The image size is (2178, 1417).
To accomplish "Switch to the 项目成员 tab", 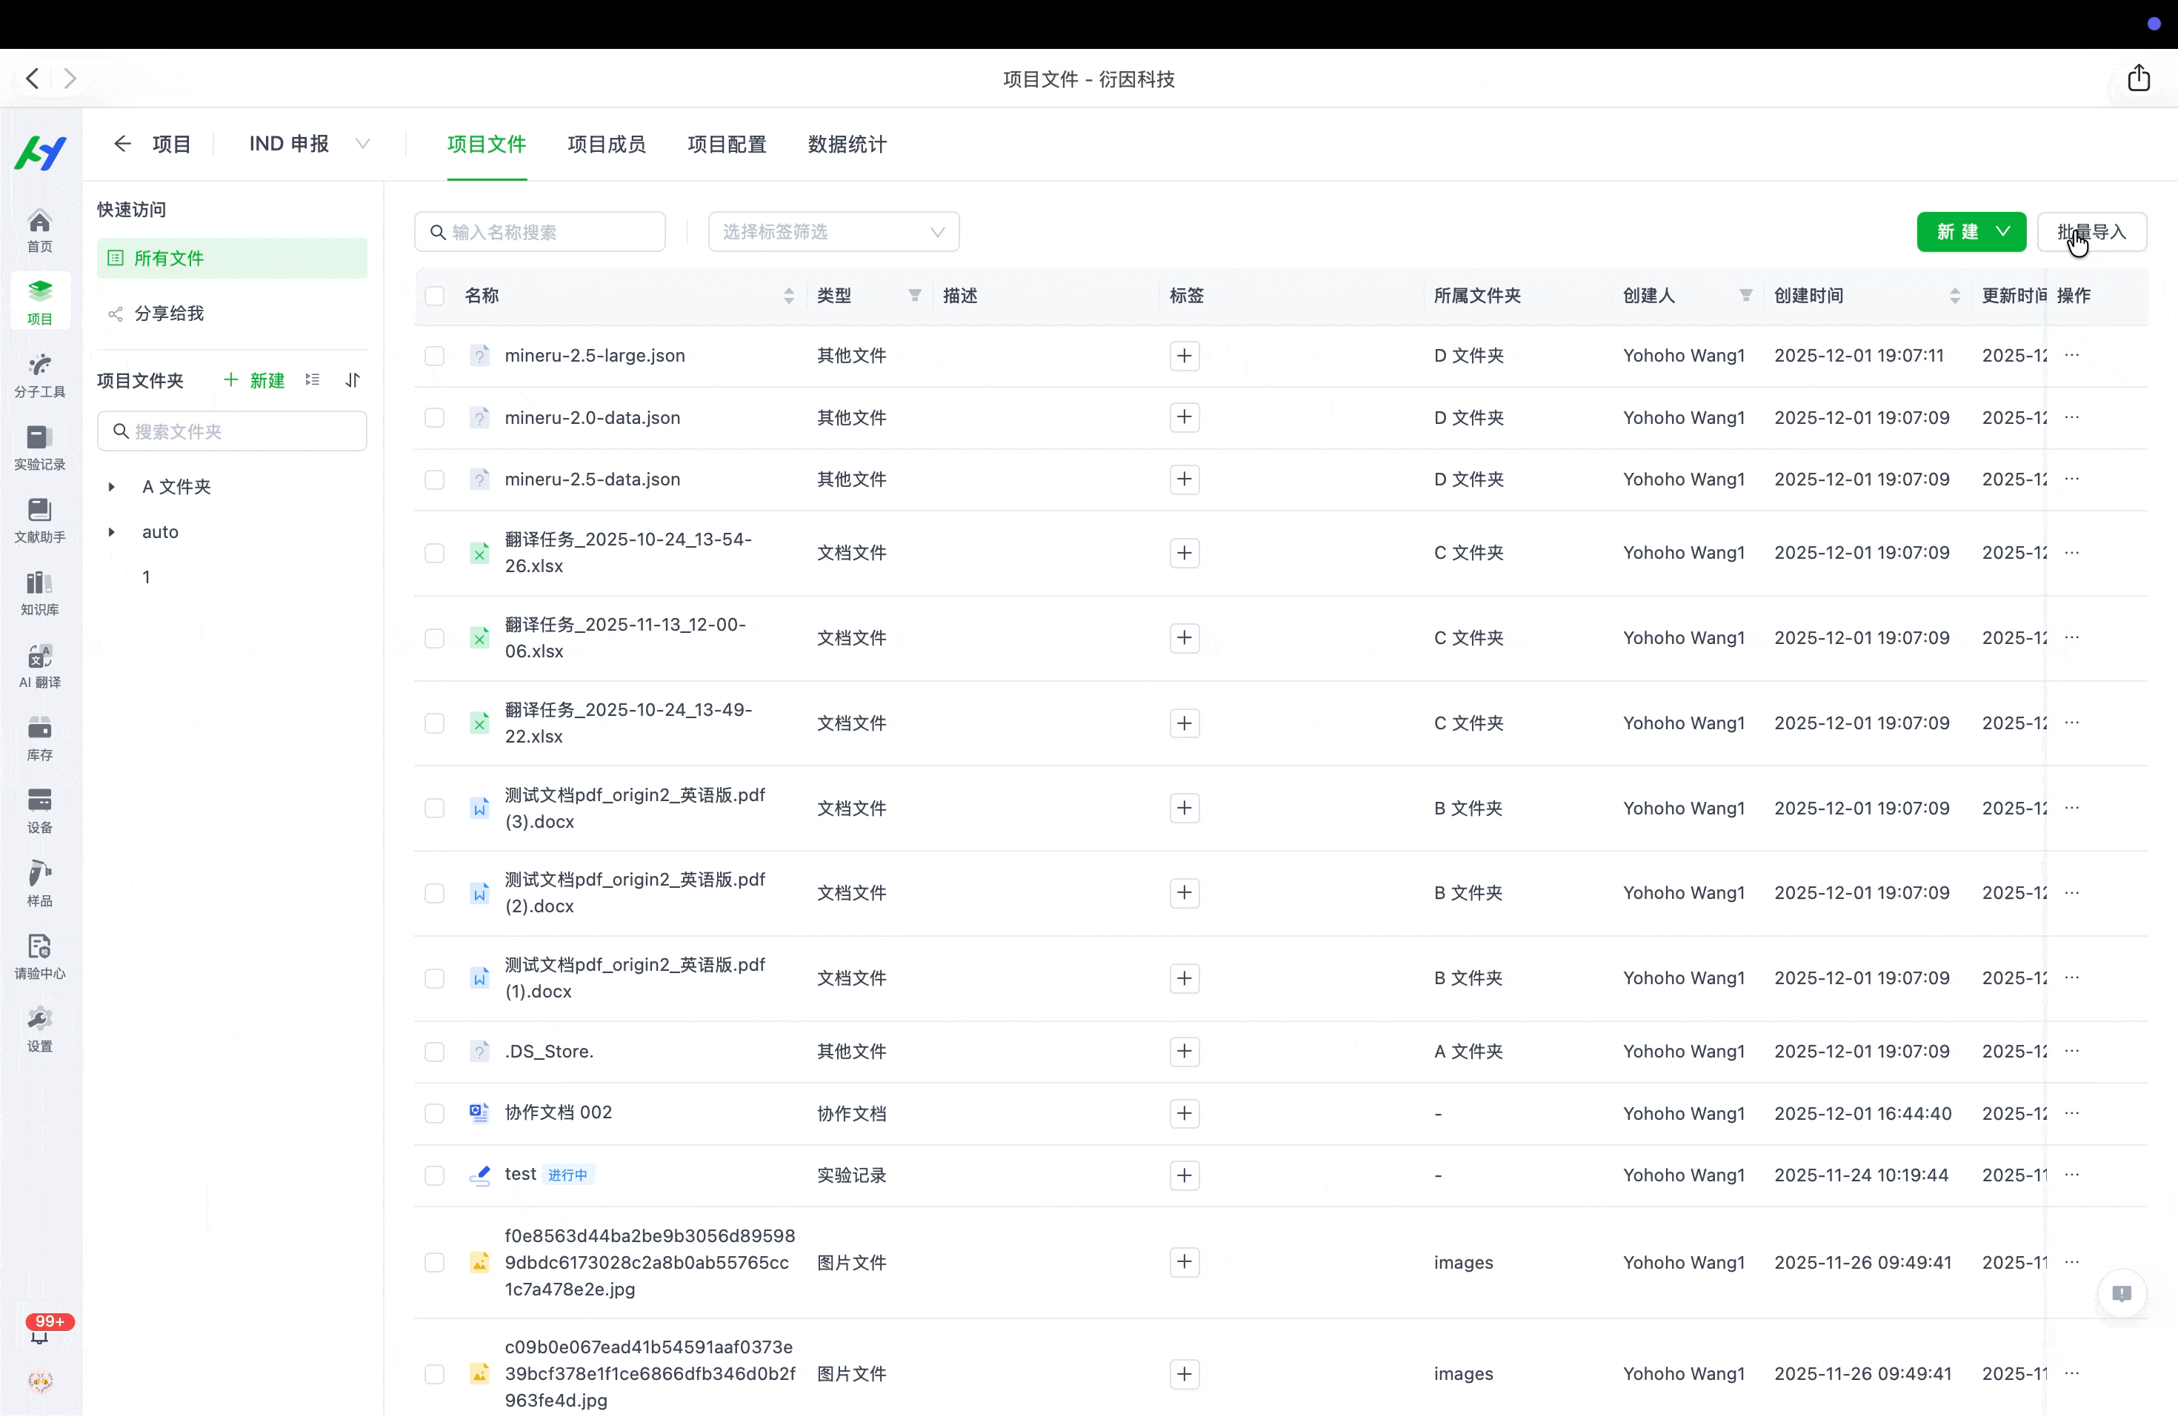I will pos(606,144).
